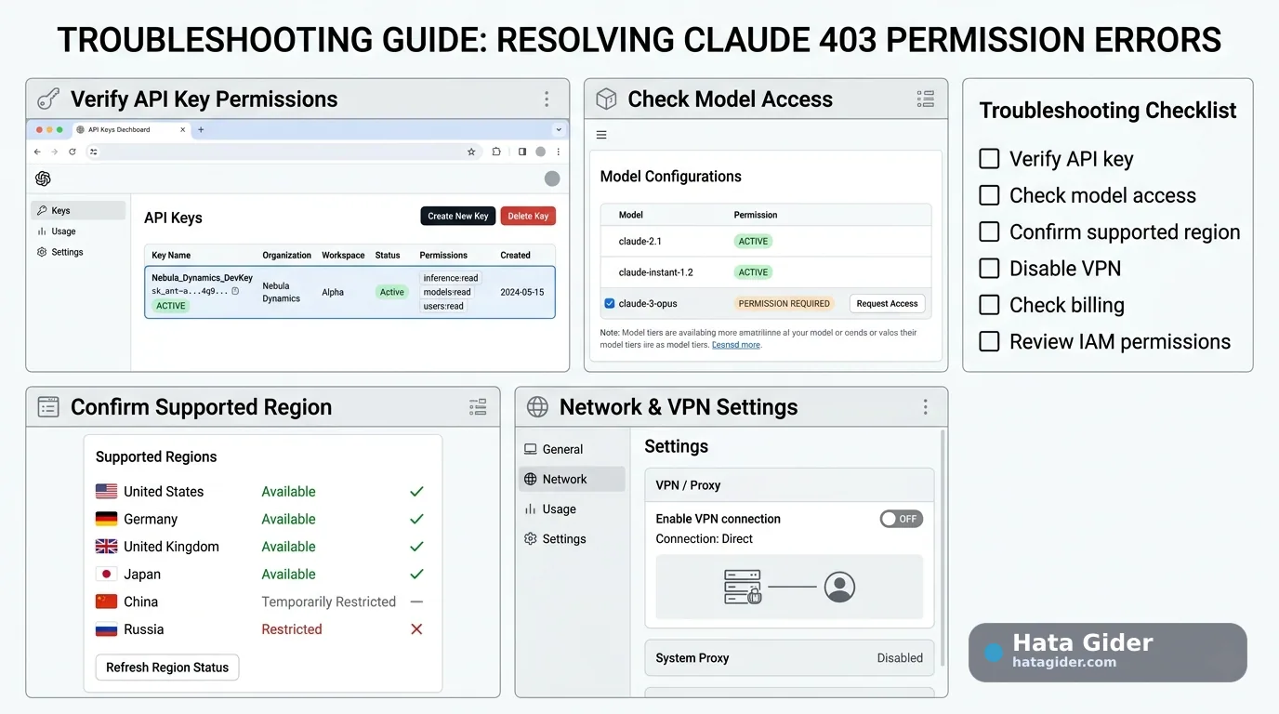Toggle the Enable VPN connection switch
1279x714 pixels.
[x=902, y=519]
